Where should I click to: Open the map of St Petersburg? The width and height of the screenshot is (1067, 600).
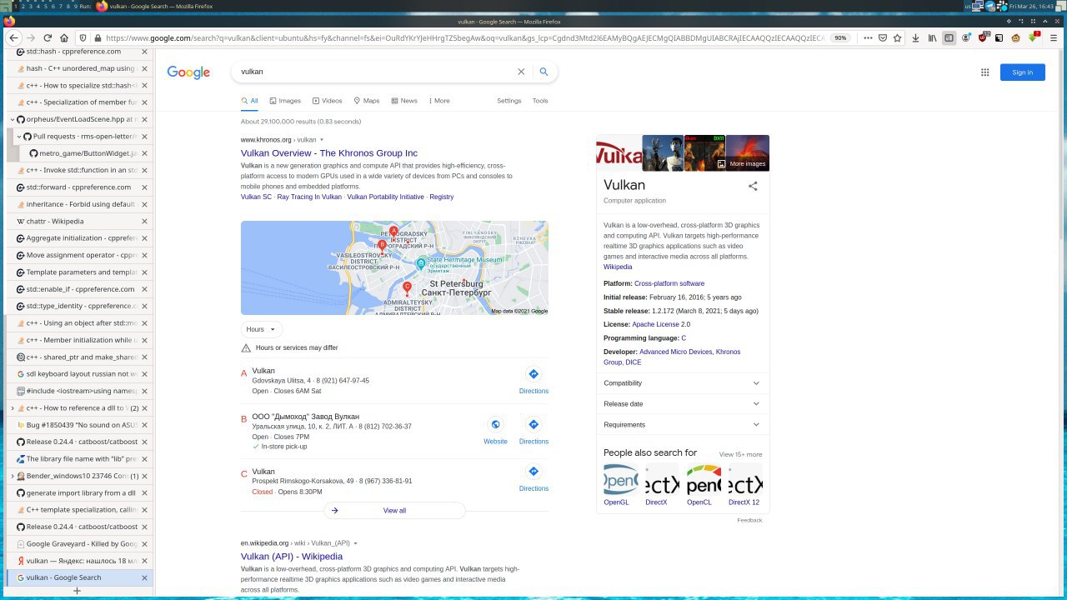click(394, 267)
